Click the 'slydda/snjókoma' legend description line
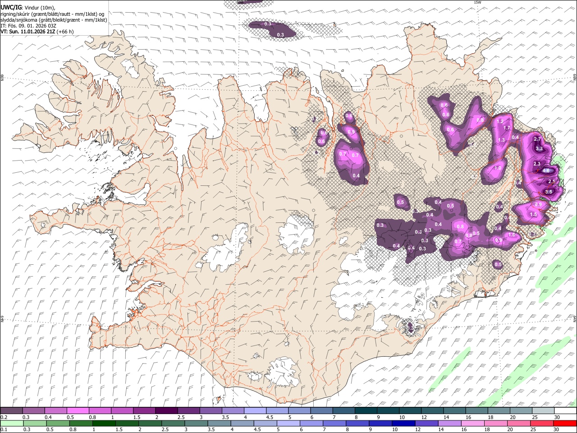Screen dimensions: 577x433 [54, 20]
